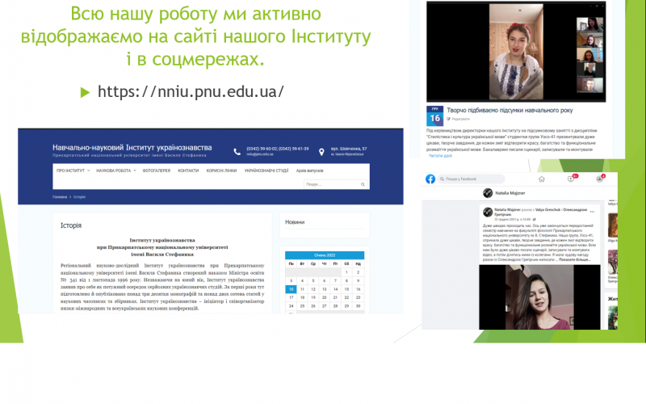The image size is (646, 404).
Task: Open the КОРИСНІ ЛІНКИ menu item
Action: tap(220, 171)
